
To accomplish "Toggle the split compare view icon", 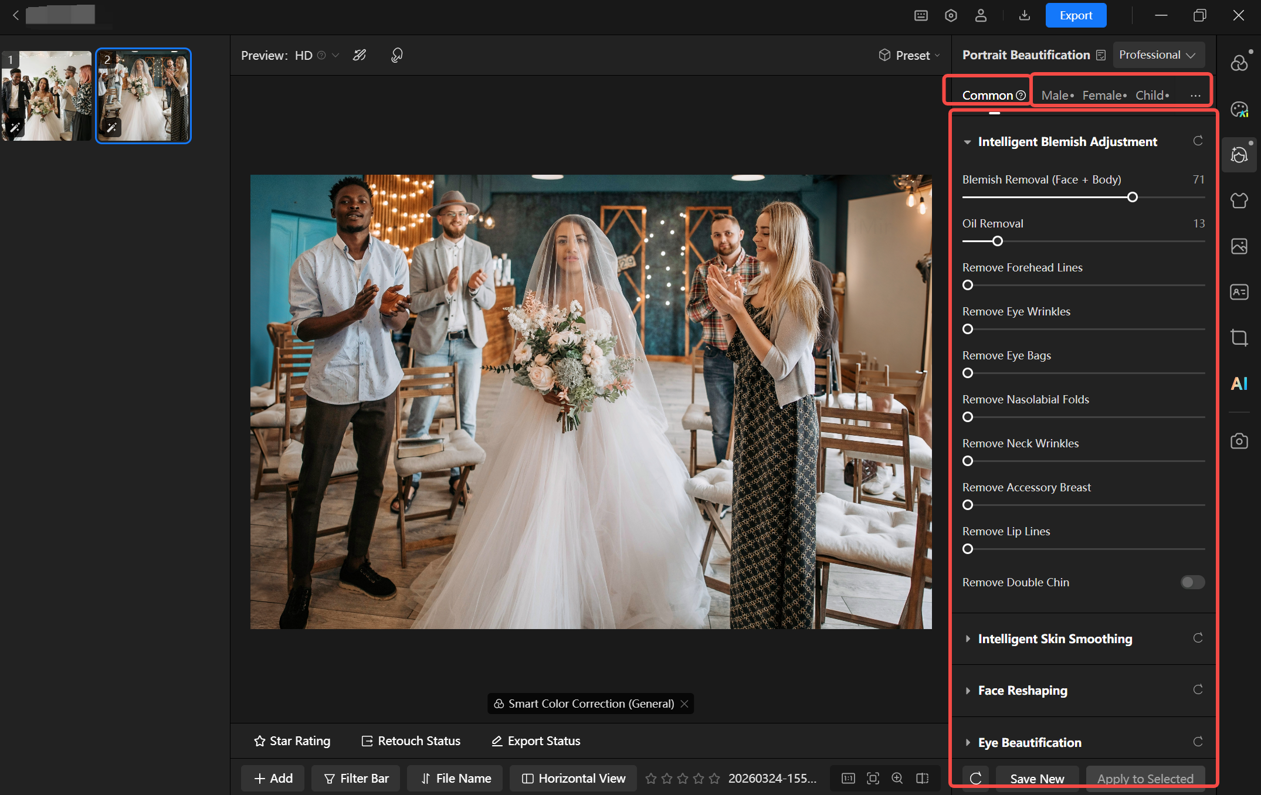I will click(x=923, y=778).
